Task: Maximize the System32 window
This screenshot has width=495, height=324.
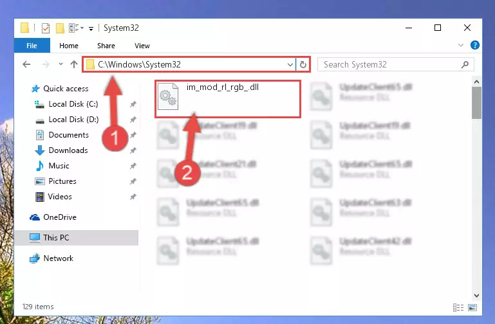Action: 438,28
